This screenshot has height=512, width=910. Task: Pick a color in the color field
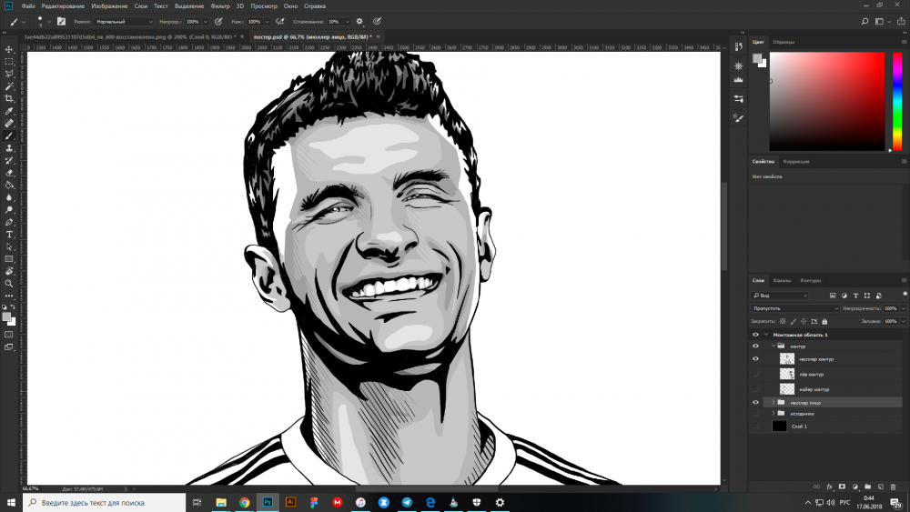[x=827, y=102]
